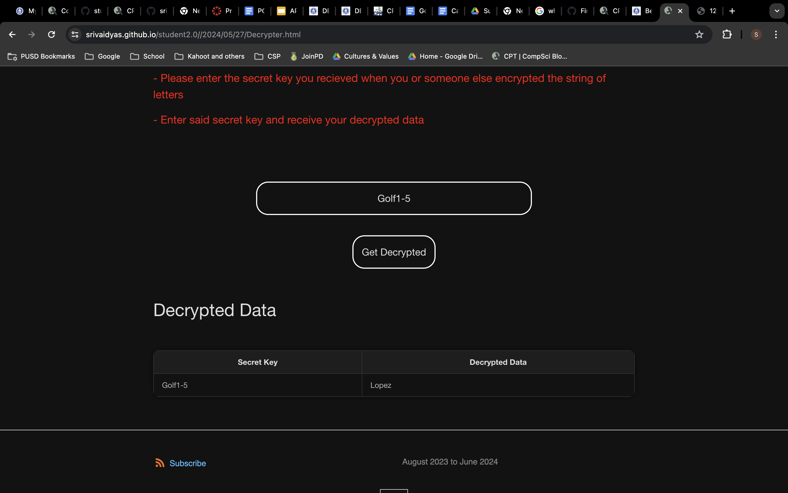Click the Subscribe link
Viewport: 788px width, 493px height.
click(187, 463)
